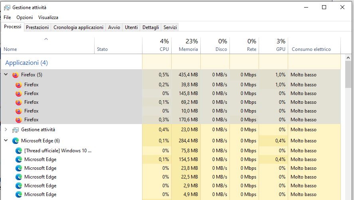Click the Applicazioni (4) group heading
The image size is (354, 200).
coord(26,62)
